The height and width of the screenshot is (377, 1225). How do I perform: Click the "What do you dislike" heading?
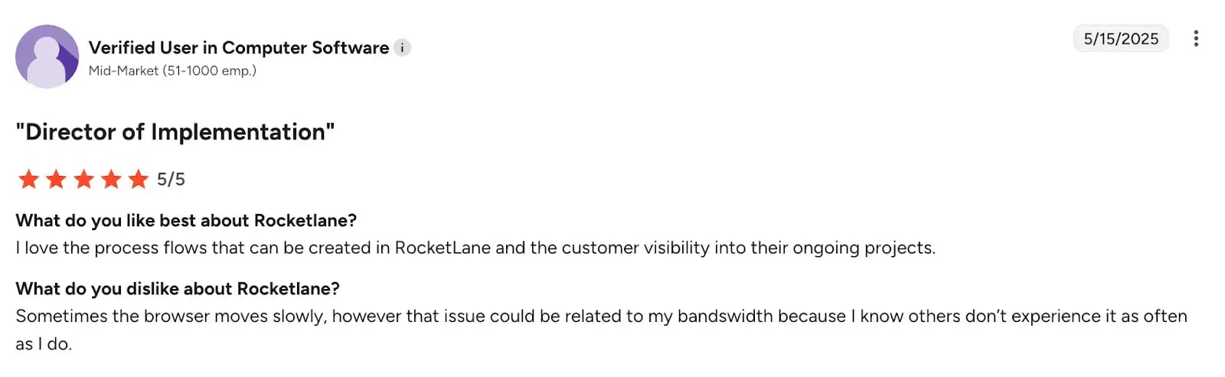point(178,289)
